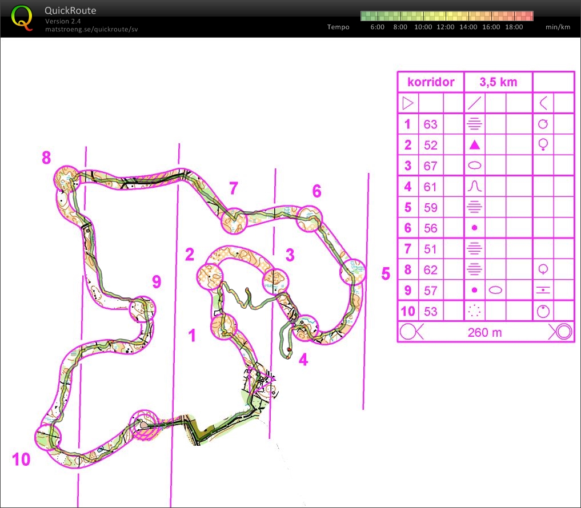This screenshot has height=508, width=581.
Task: Click the filled triangle symbol for control 2
Action: [x=474, y=145]
